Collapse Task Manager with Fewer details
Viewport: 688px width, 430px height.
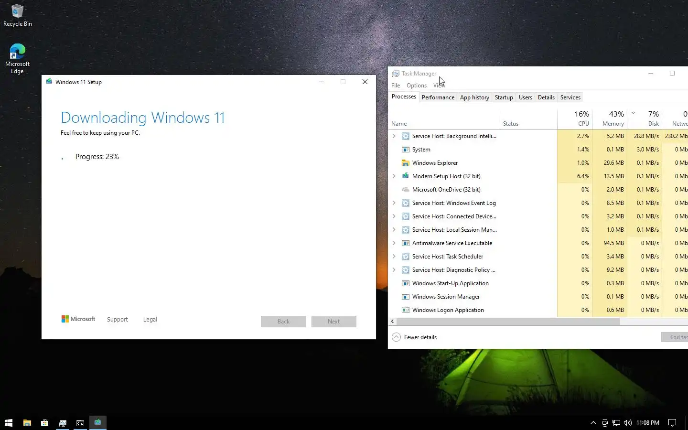pos(414,337)
